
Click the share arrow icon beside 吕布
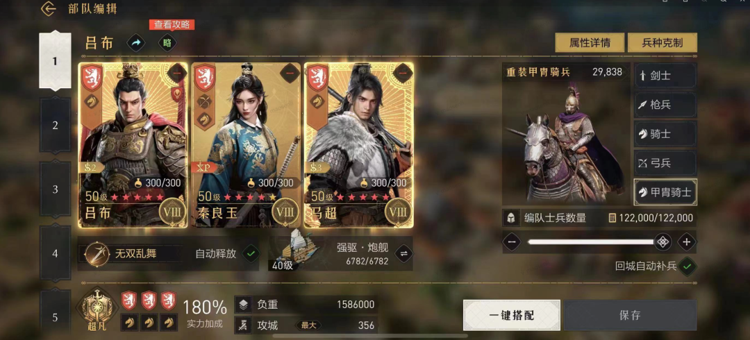tap(136, 43)
